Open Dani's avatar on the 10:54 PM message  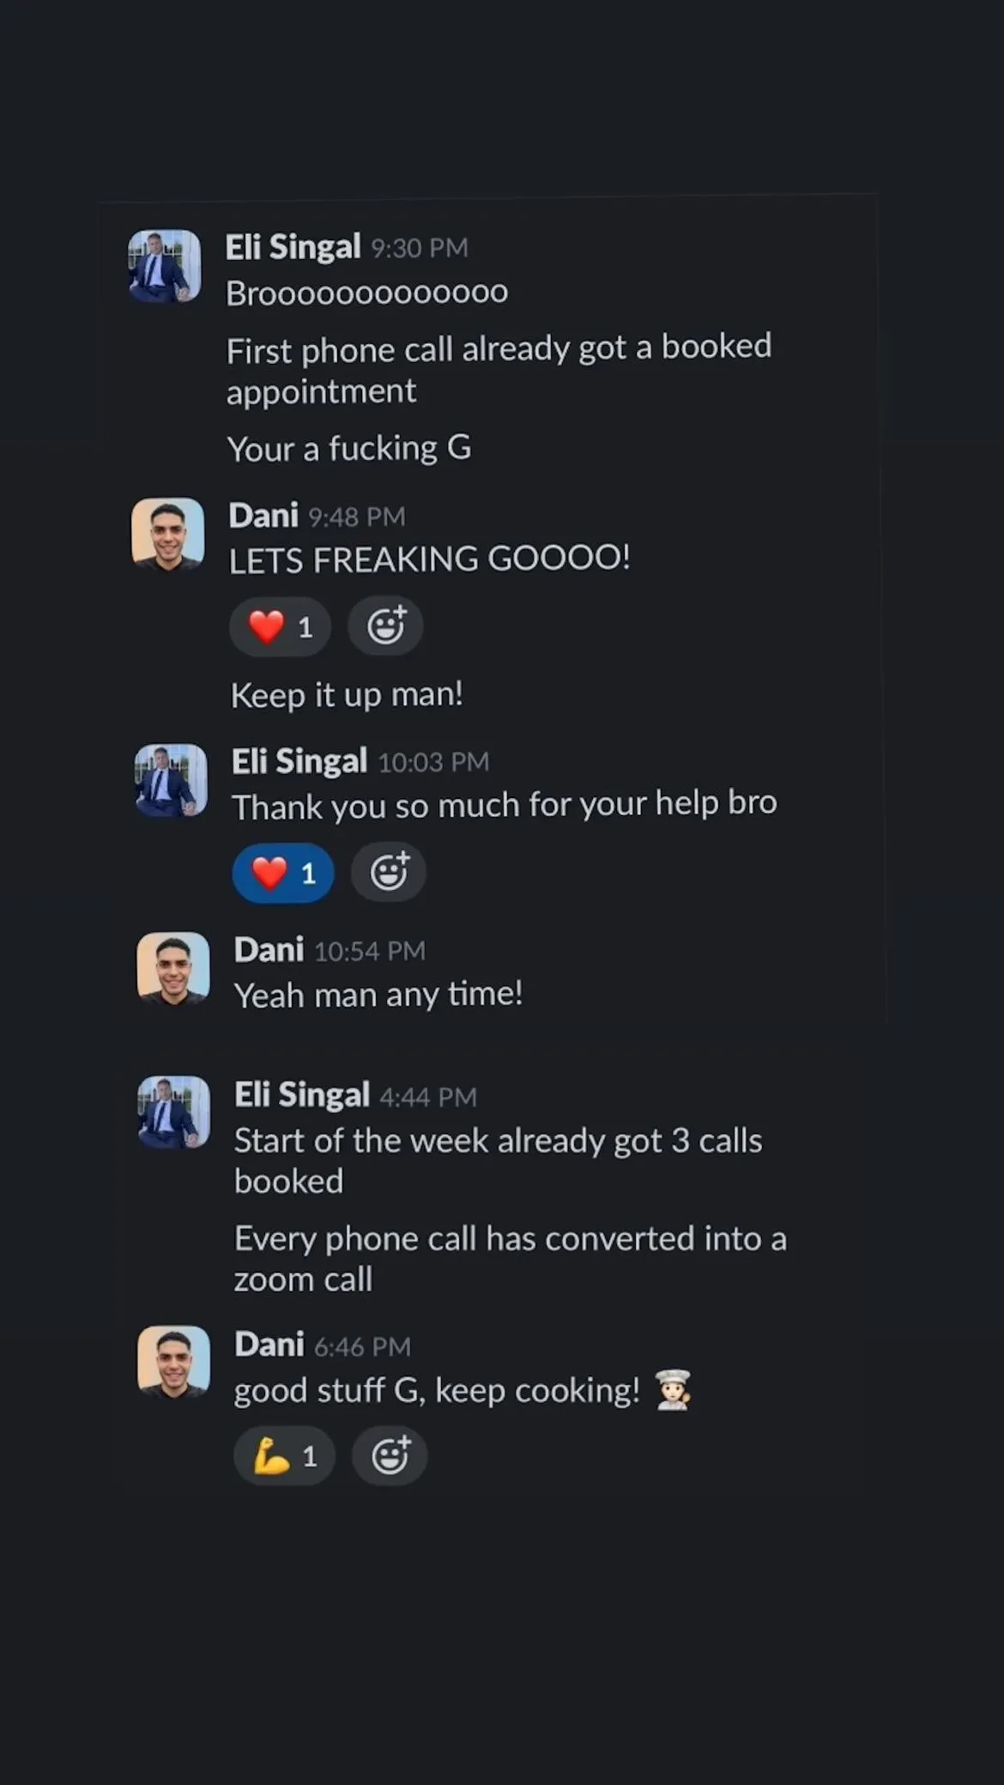(173, 969)
